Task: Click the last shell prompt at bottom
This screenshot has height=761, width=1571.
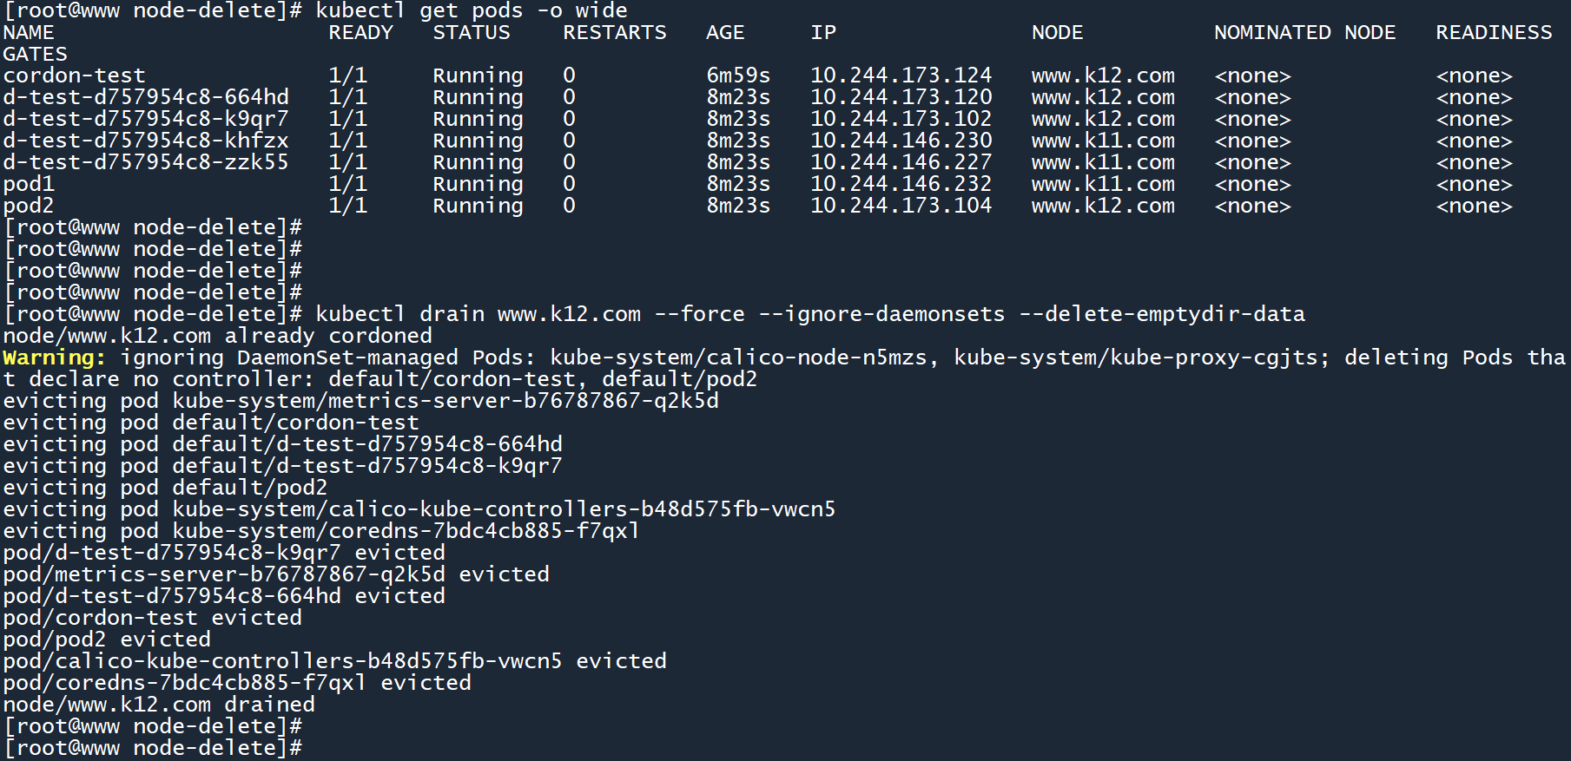Action: [153, 748]
